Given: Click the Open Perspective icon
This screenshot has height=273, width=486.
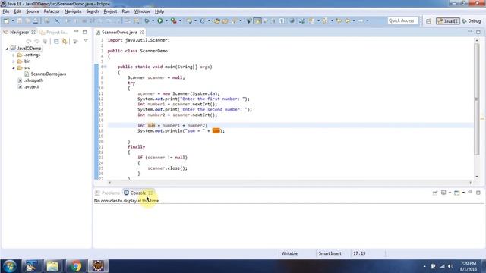Looking at the screenshot, I should point(428,21).
